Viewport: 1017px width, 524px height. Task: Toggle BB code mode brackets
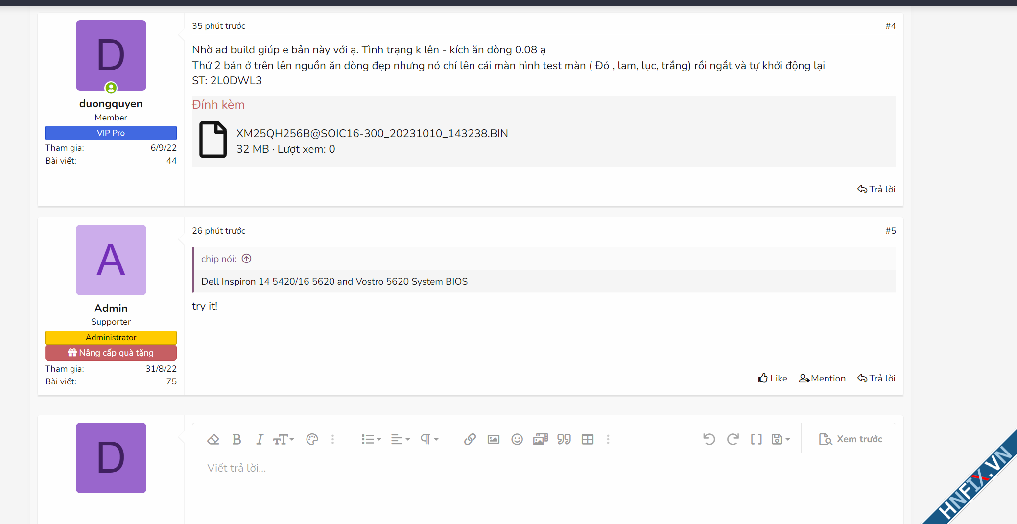tap(756, 439)
